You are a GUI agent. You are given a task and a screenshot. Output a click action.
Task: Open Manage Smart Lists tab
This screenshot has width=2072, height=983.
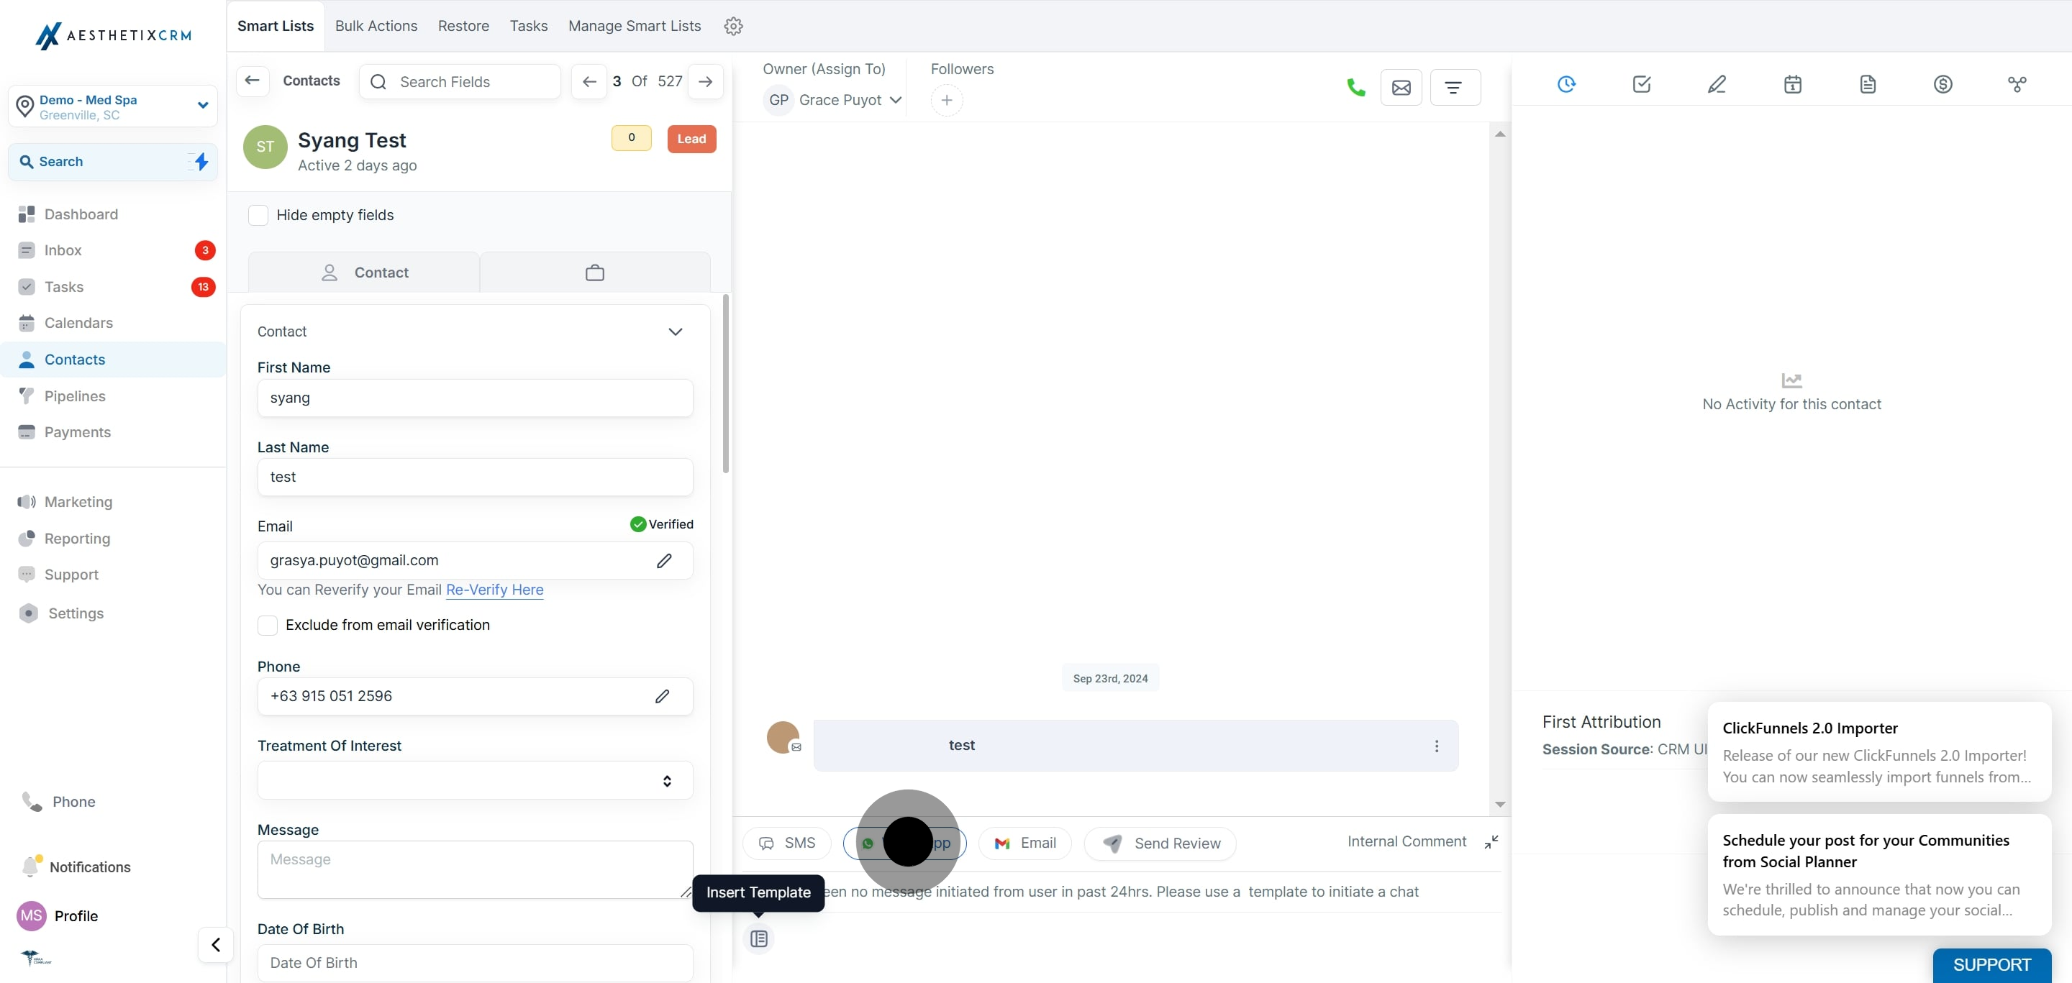tap(634, 26)
